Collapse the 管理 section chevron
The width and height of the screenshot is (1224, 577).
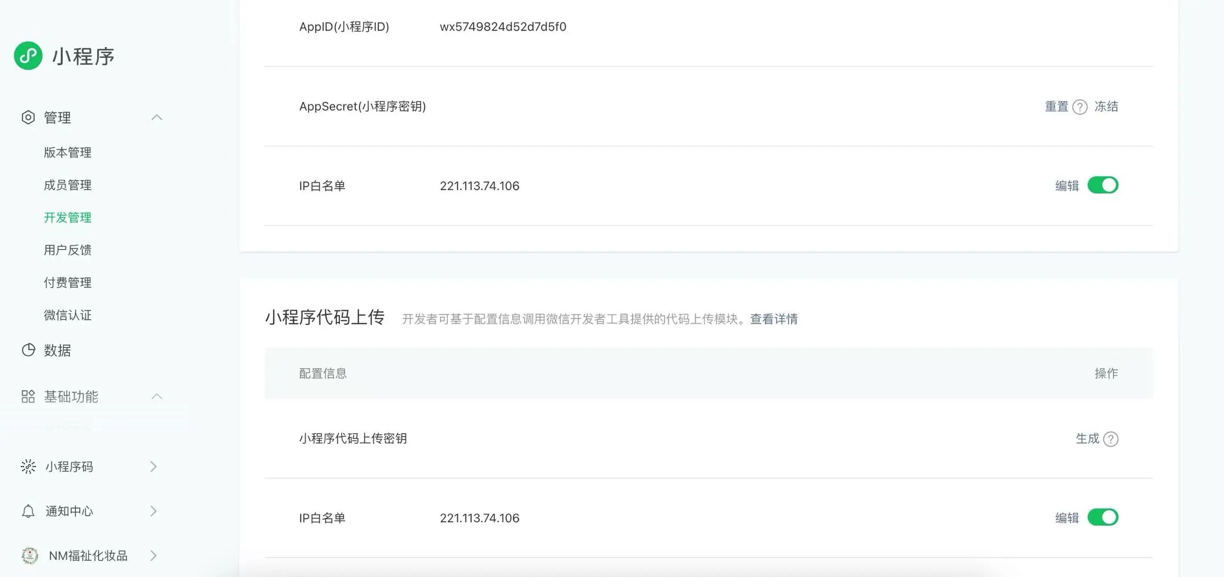tap(157, 117)
